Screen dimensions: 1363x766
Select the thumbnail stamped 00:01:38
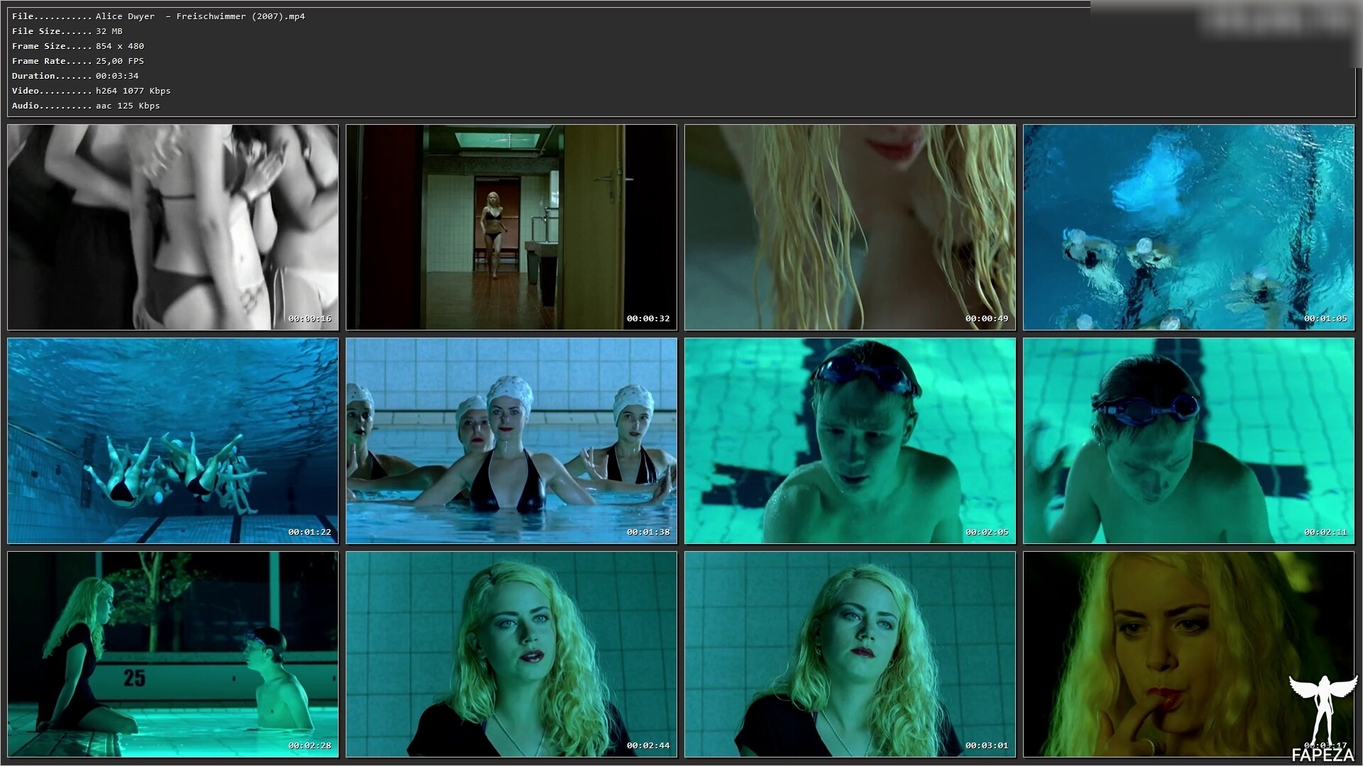click(x=511, y=440)
